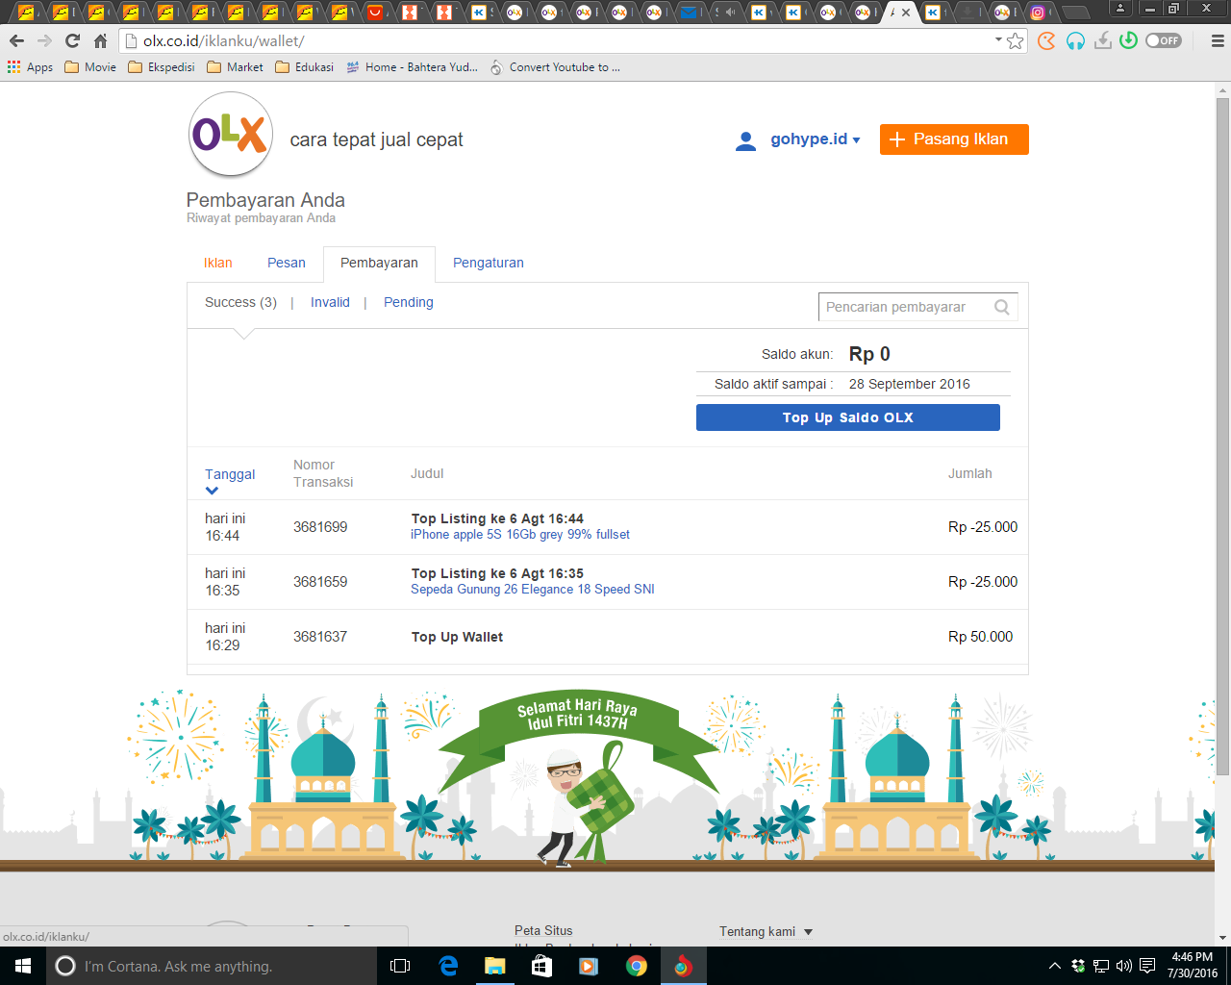Go back with the browser back arrow

point(16,41)
